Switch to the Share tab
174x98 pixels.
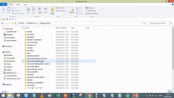tap(18, 5)
